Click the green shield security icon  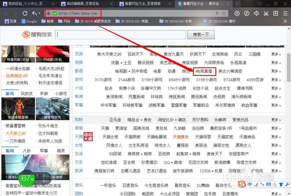pyautogui.click(x=55, y=13)
